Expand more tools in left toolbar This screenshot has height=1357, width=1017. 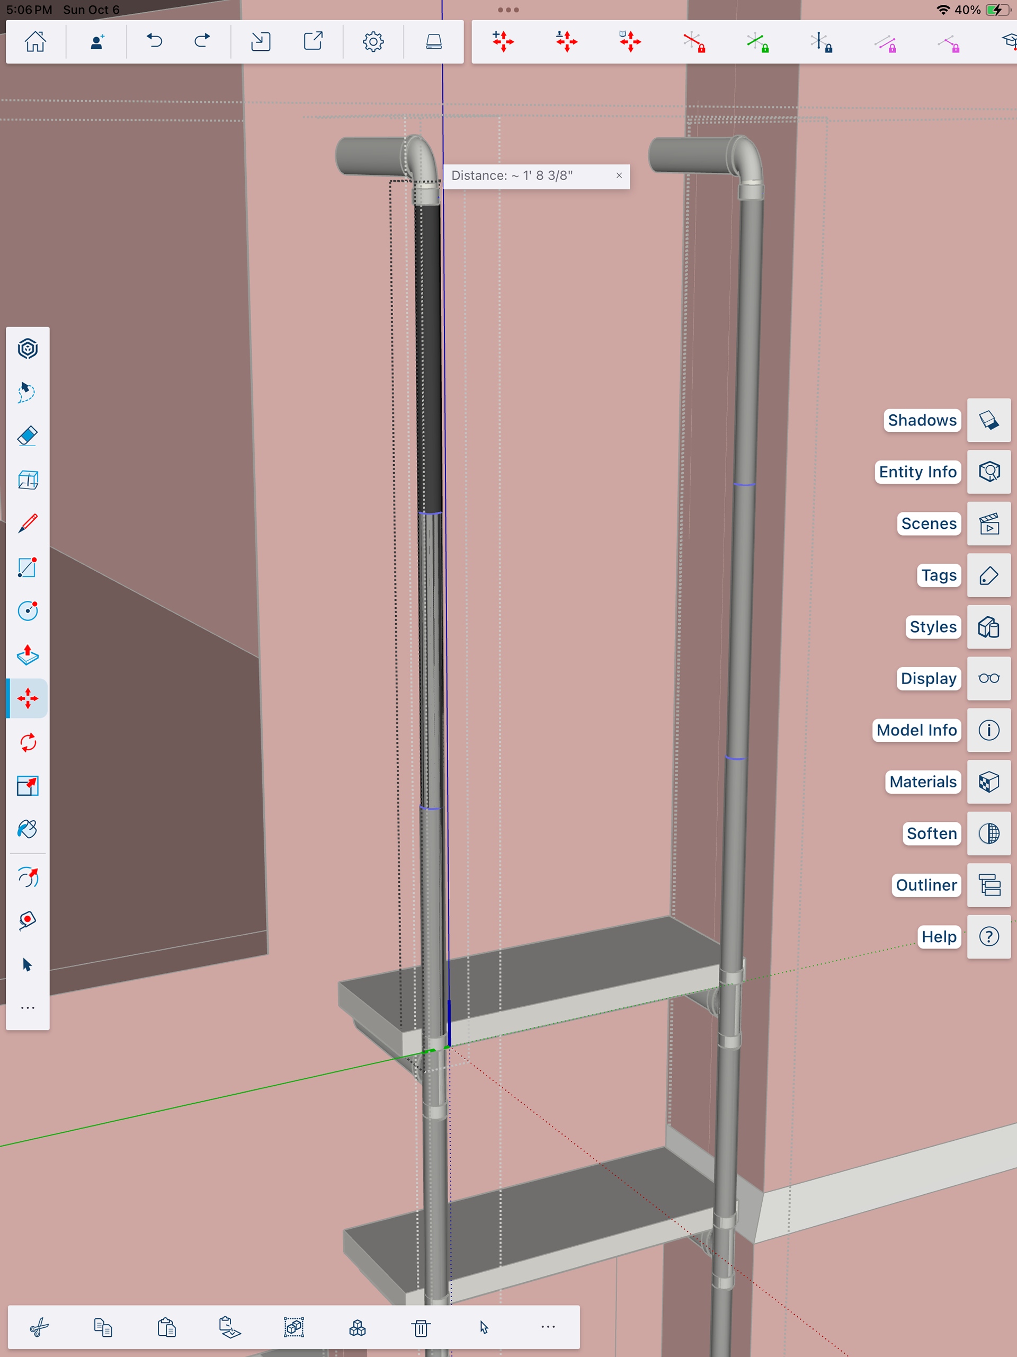28,1008
